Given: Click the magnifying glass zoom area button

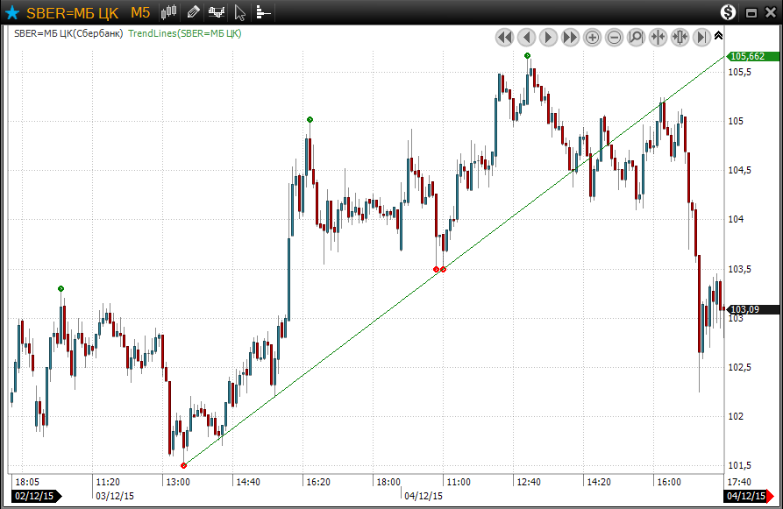Looking at the screenshot, I should pos(636,37).
